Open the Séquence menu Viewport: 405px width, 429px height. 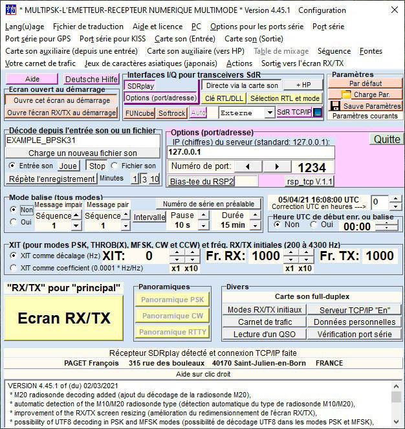[x=334, y=51]
